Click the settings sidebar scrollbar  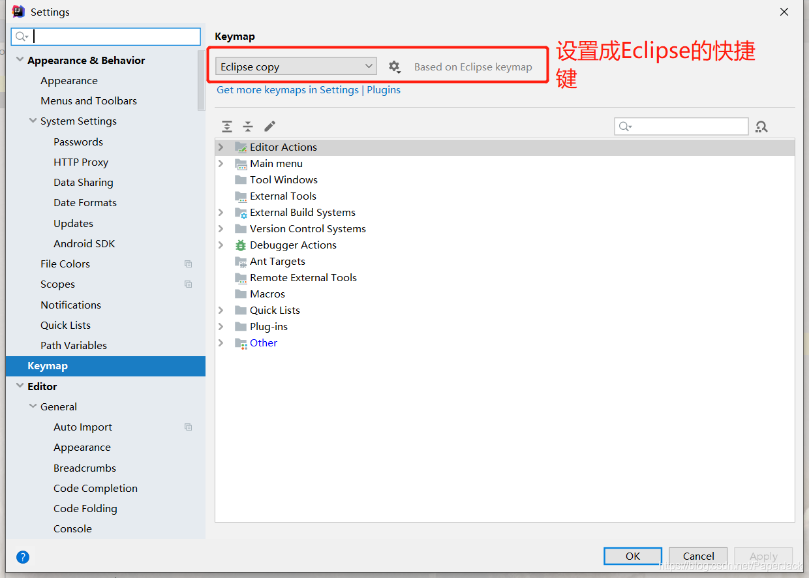point(202,80)
